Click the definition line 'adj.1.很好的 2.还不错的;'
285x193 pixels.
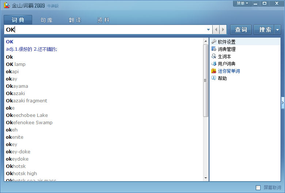point(32,49)
